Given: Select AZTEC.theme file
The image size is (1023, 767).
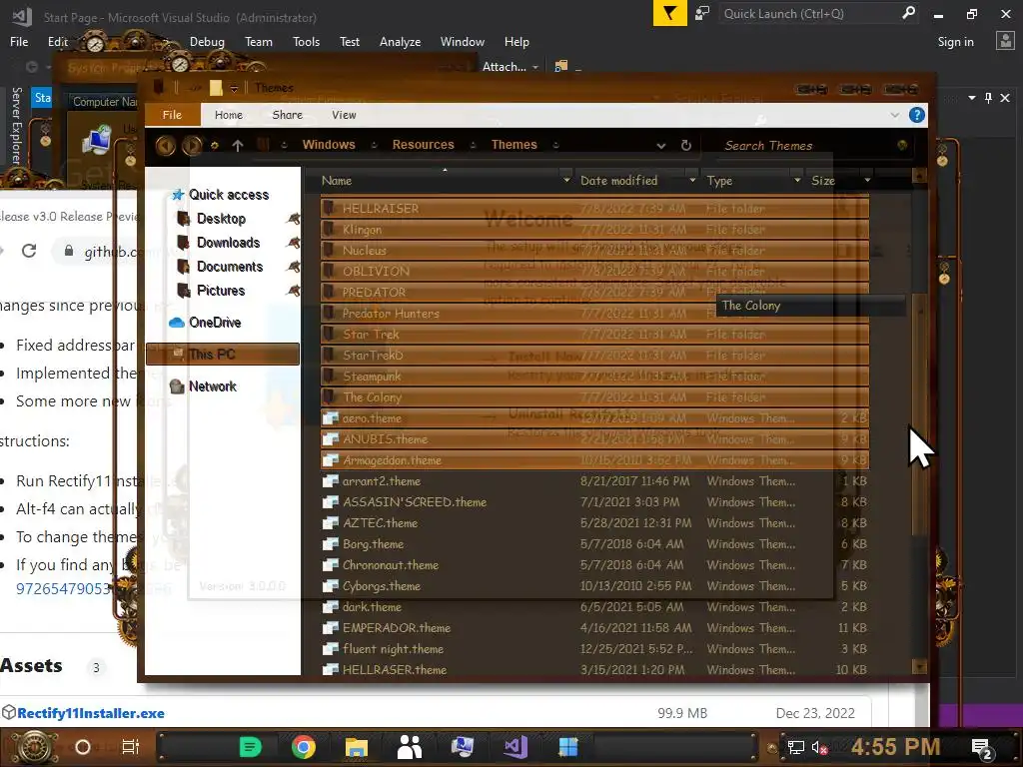Looking at the screenshot, I should tap(594, 523).
